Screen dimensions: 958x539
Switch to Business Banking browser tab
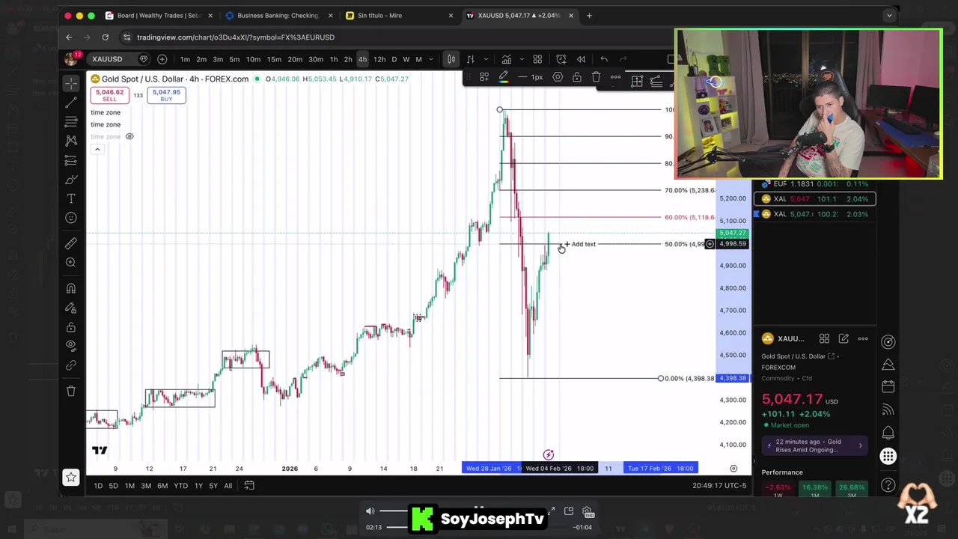click(x=278, y=16)
